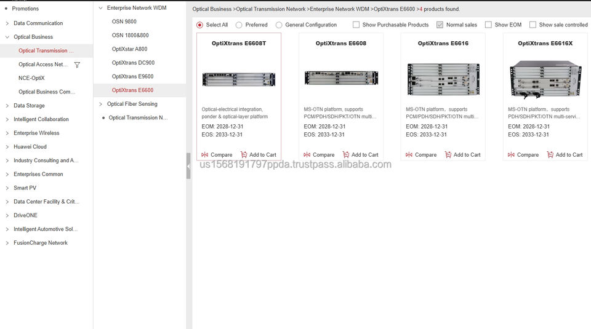The width and height of the screenshot is (591, 329).
Task: Click cart icon for OptiXtrans E6616X
Action: 550,155
